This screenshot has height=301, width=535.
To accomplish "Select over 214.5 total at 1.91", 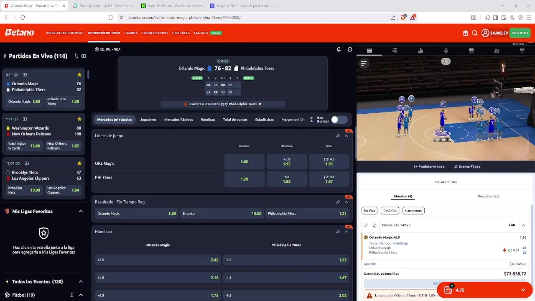I will 329,162.
